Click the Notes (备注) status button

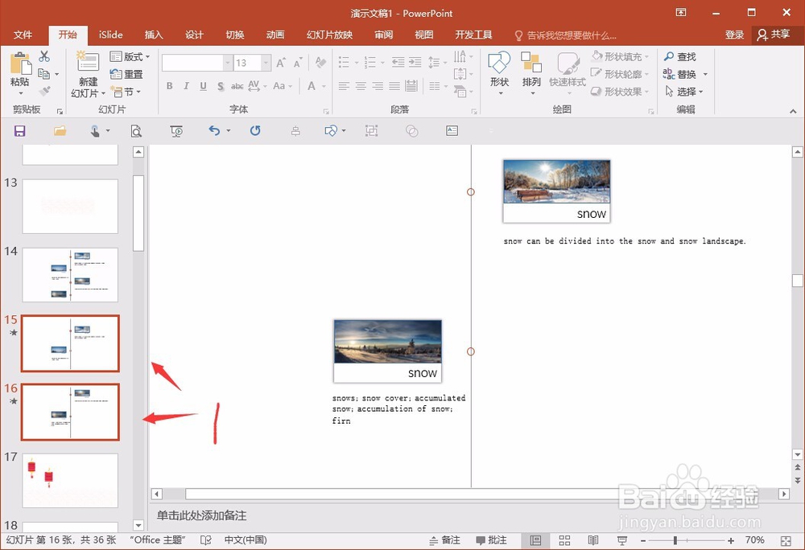[444, 540]
